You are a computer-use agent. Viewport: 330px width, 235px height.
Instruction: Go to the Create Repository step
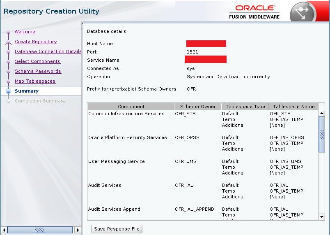tap(36, 42)
